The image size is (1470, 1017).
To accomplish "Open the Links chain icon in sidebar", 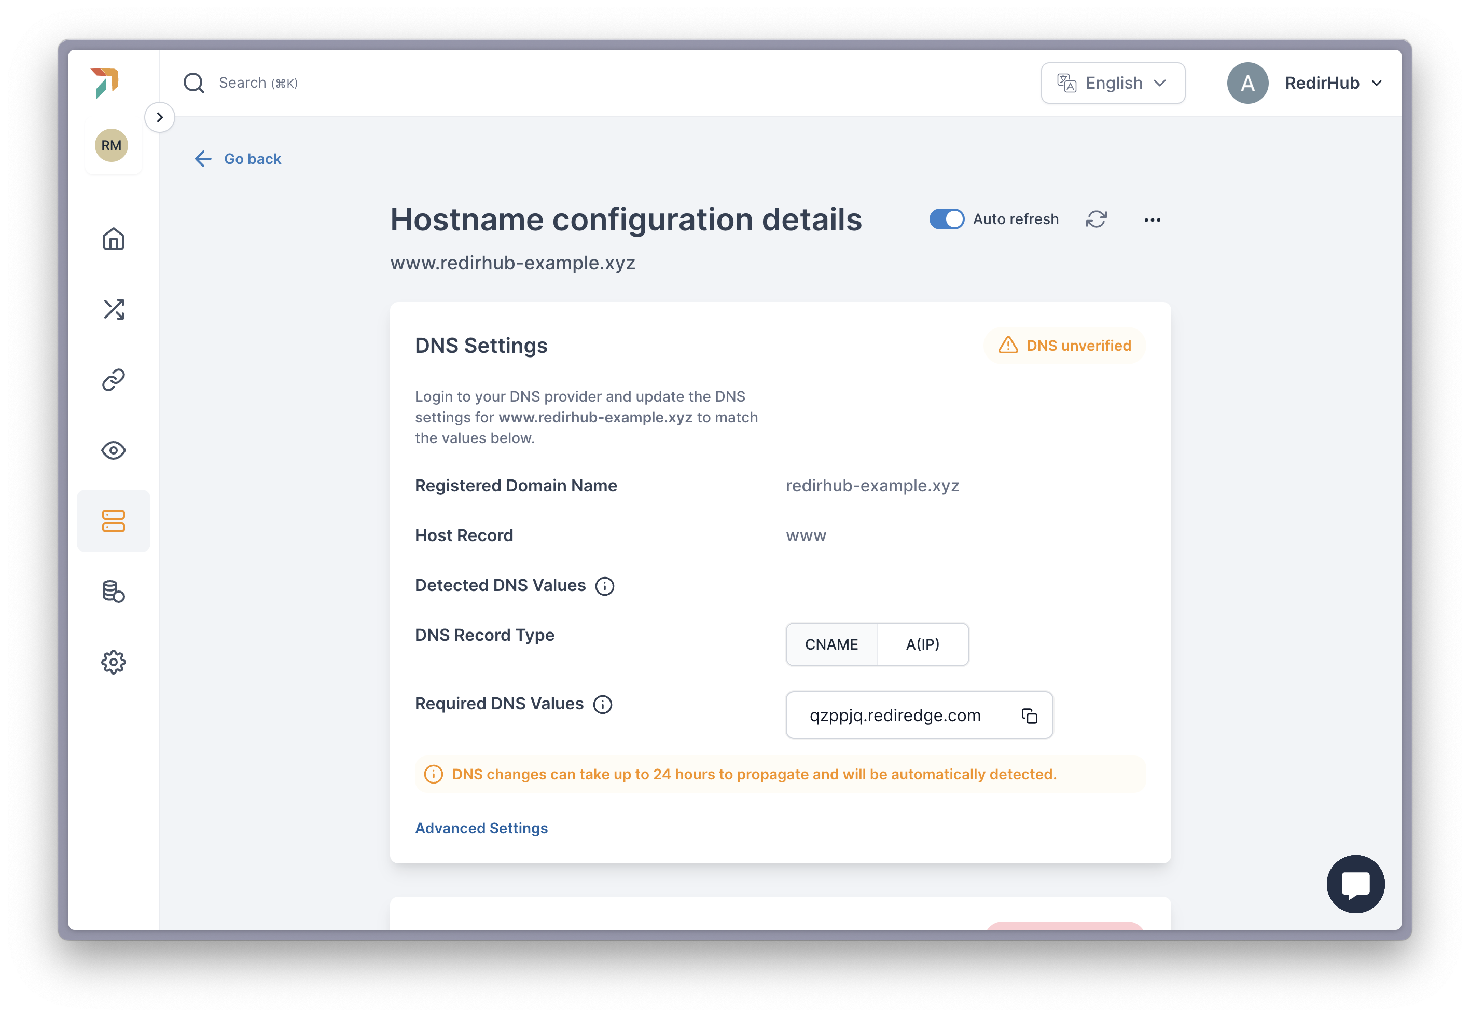I will (114, 380).
